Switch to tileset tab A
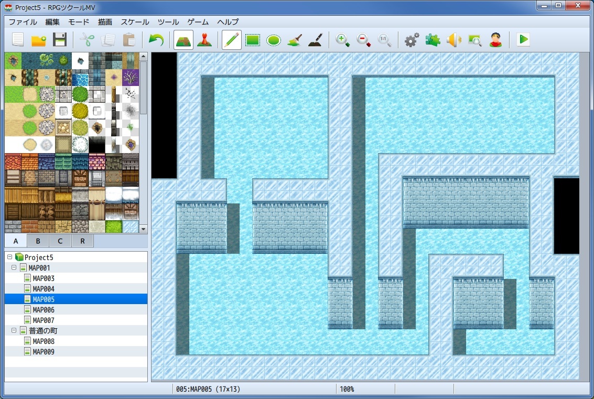Image resolution: width=594 pixels, height=399 pixels. click(x=16, y=241)
